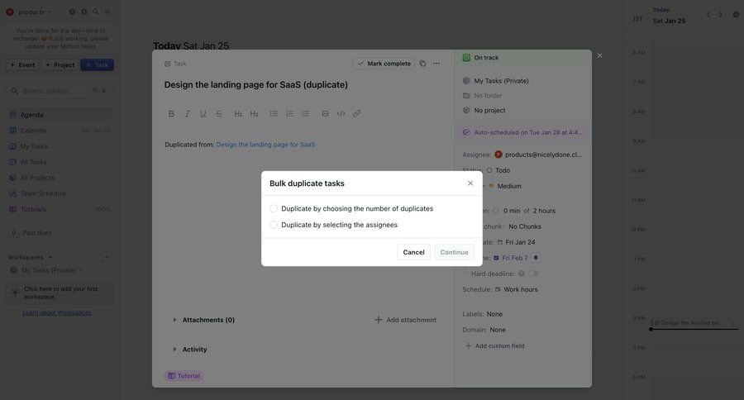
Task: Create a new Project
Action: pos(60,65)
